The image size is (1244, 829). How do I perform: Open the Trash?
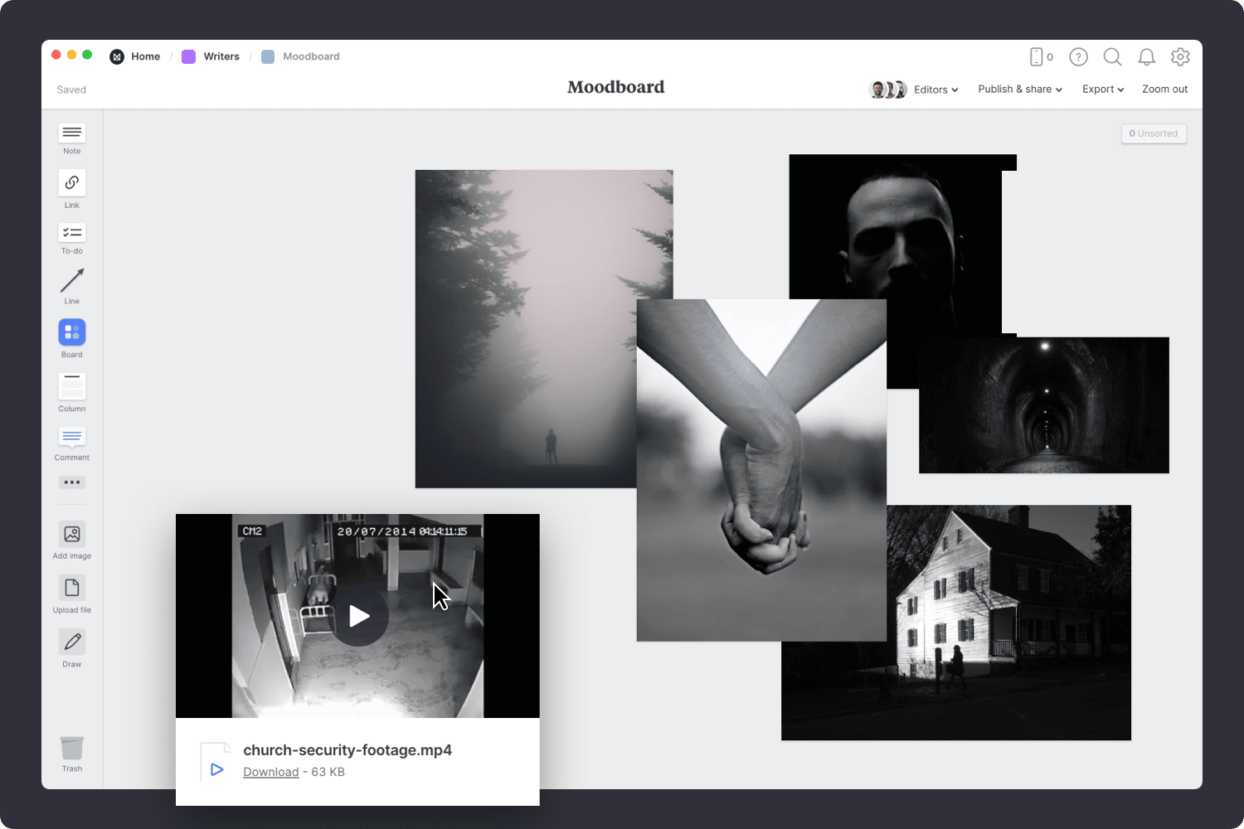[71, 747]
